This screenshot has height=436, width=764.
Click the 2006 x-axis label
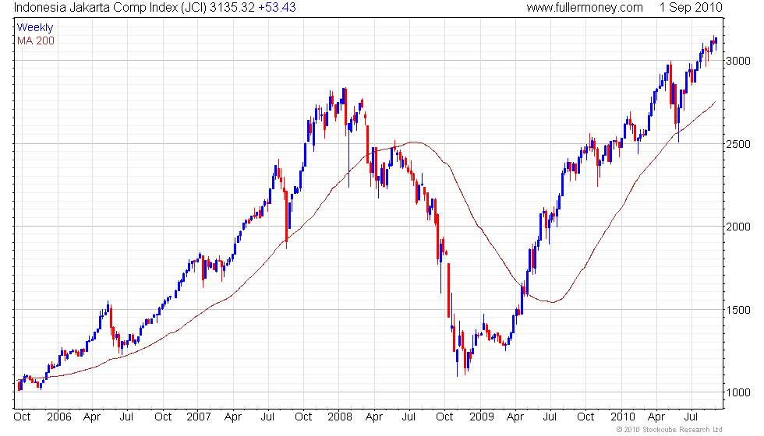coord(59,417)
